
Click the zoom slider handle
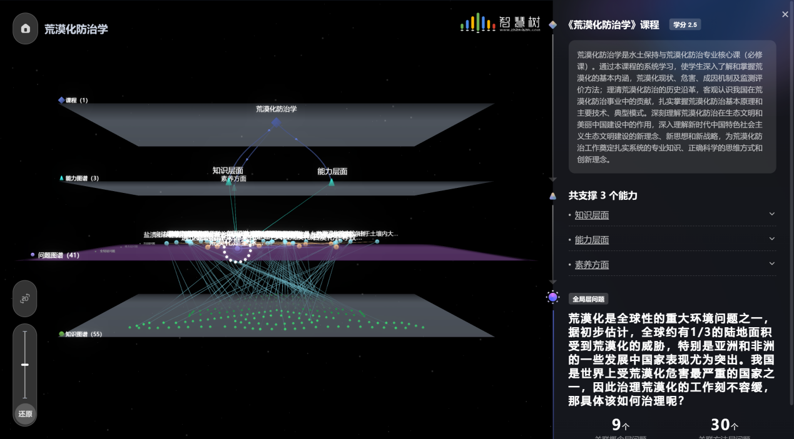25,364
